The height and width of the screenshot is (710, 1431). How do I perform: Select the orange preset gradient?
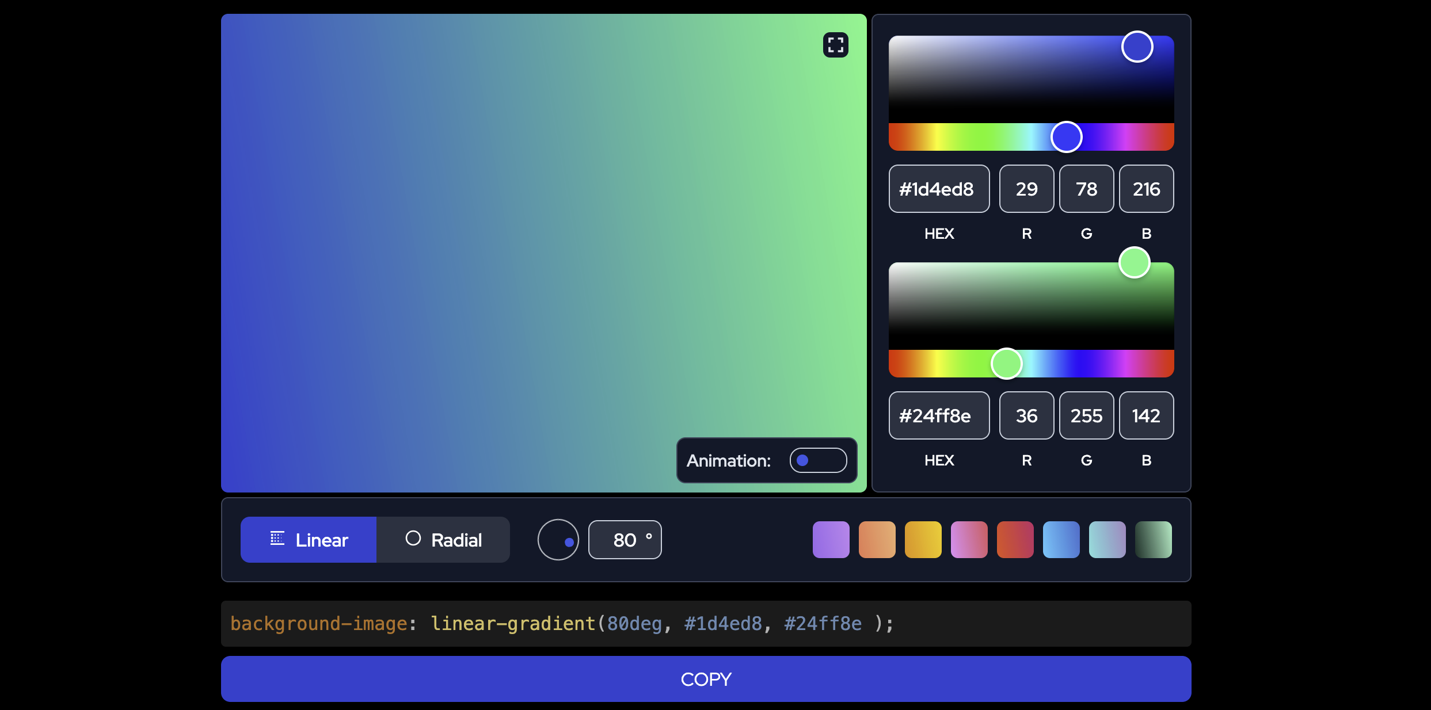click(877, 539)
